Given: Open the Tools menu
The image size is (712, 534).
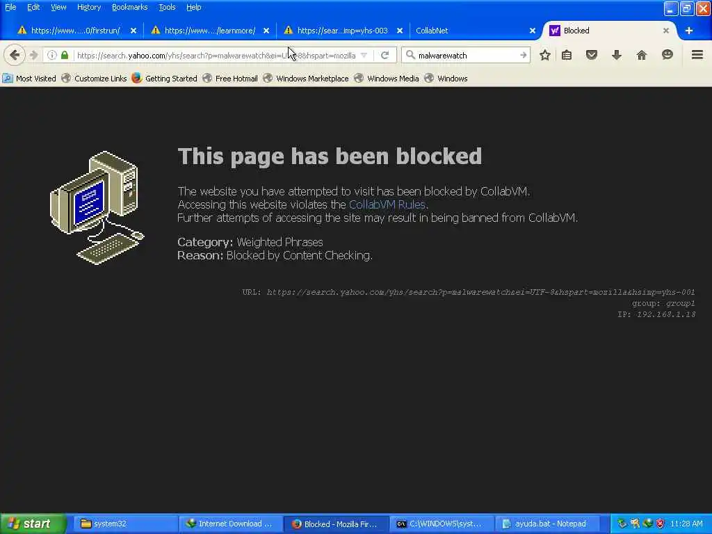Looking at the screenshot, I should pyautogui.click(x=167, y=7).
